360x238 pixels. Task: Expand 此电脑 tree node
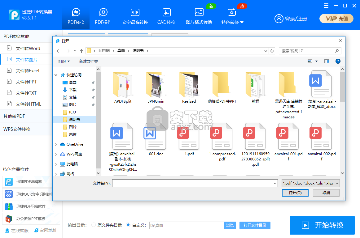[x=56, y=164]
